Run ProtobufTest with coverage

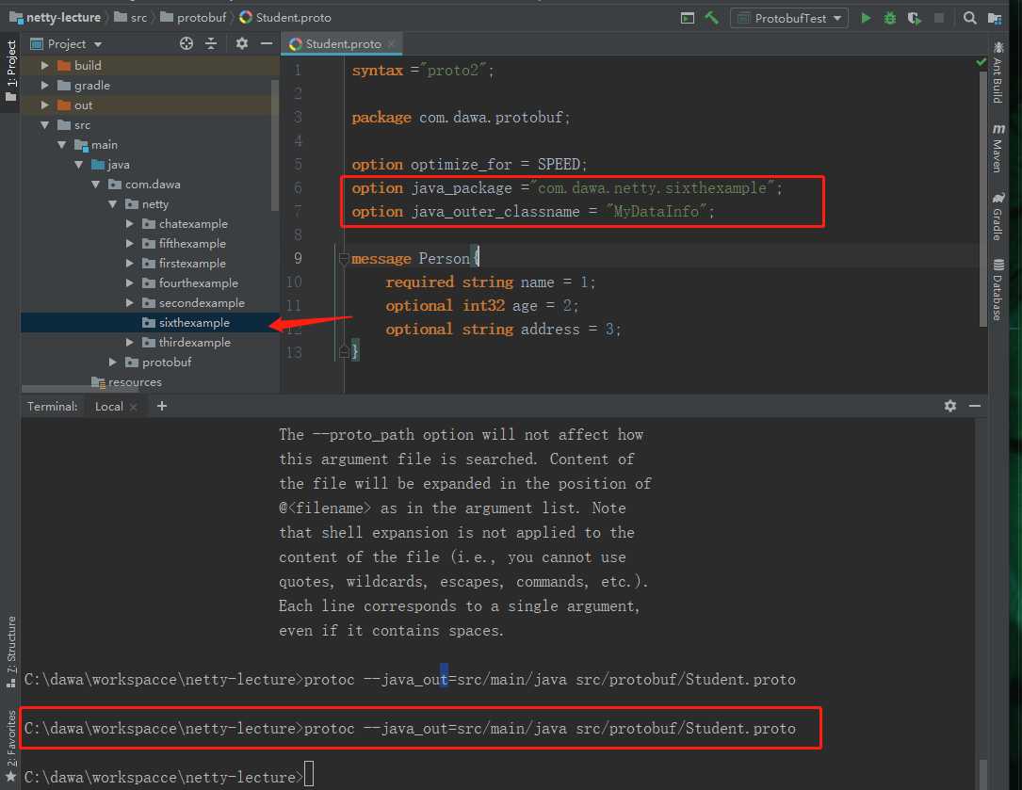(915, 18)
